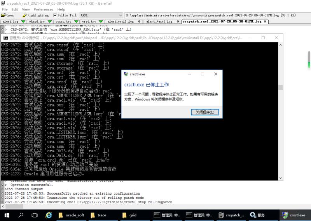Click the crsctl.exe dialog title icon
Viewport: 311px width, 221px height.
pos(126,74)
